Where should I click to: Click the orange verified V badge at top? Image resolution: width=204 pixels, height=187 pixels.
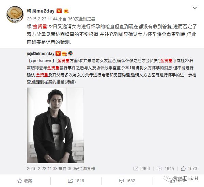click(59, 11)
